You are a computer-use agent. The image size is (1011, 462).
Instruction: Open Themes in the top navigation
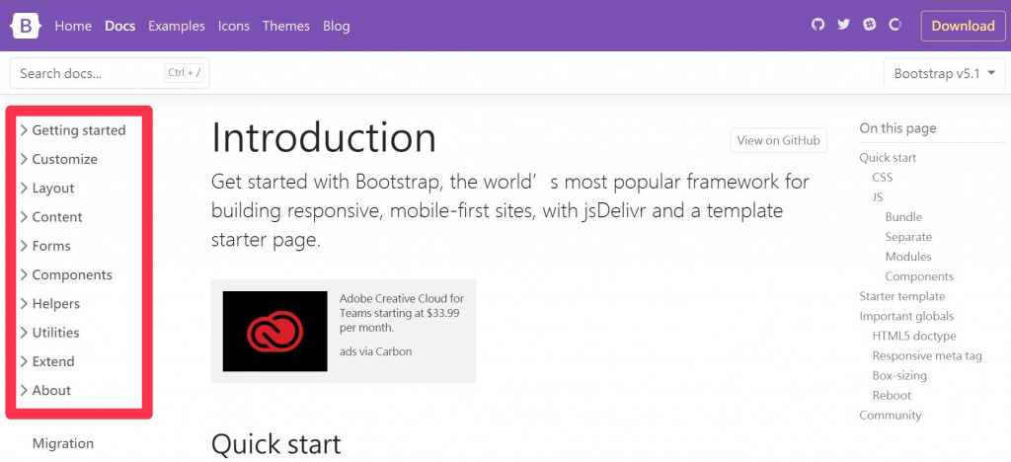point(286,26)
